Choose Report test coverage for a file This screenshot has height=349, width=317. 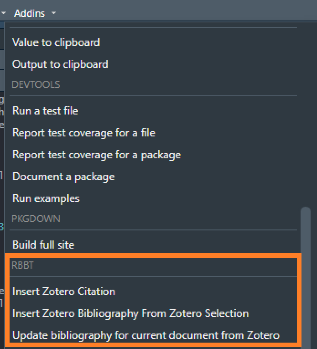[x=84, y=133]
